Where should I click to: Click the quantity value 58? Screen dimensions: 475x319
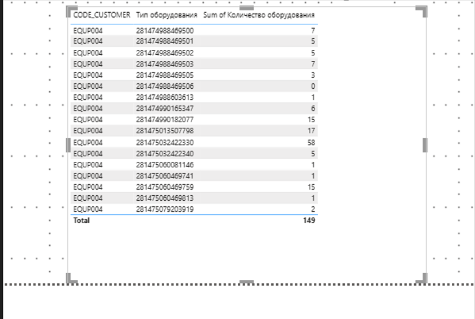[x=311, y=143]
